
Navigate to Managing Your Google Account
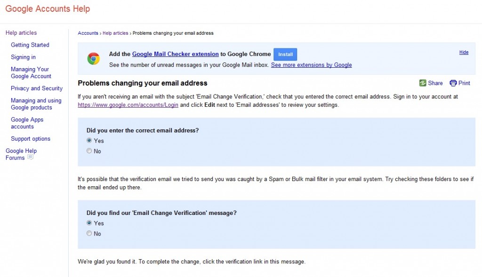[31, 73]
